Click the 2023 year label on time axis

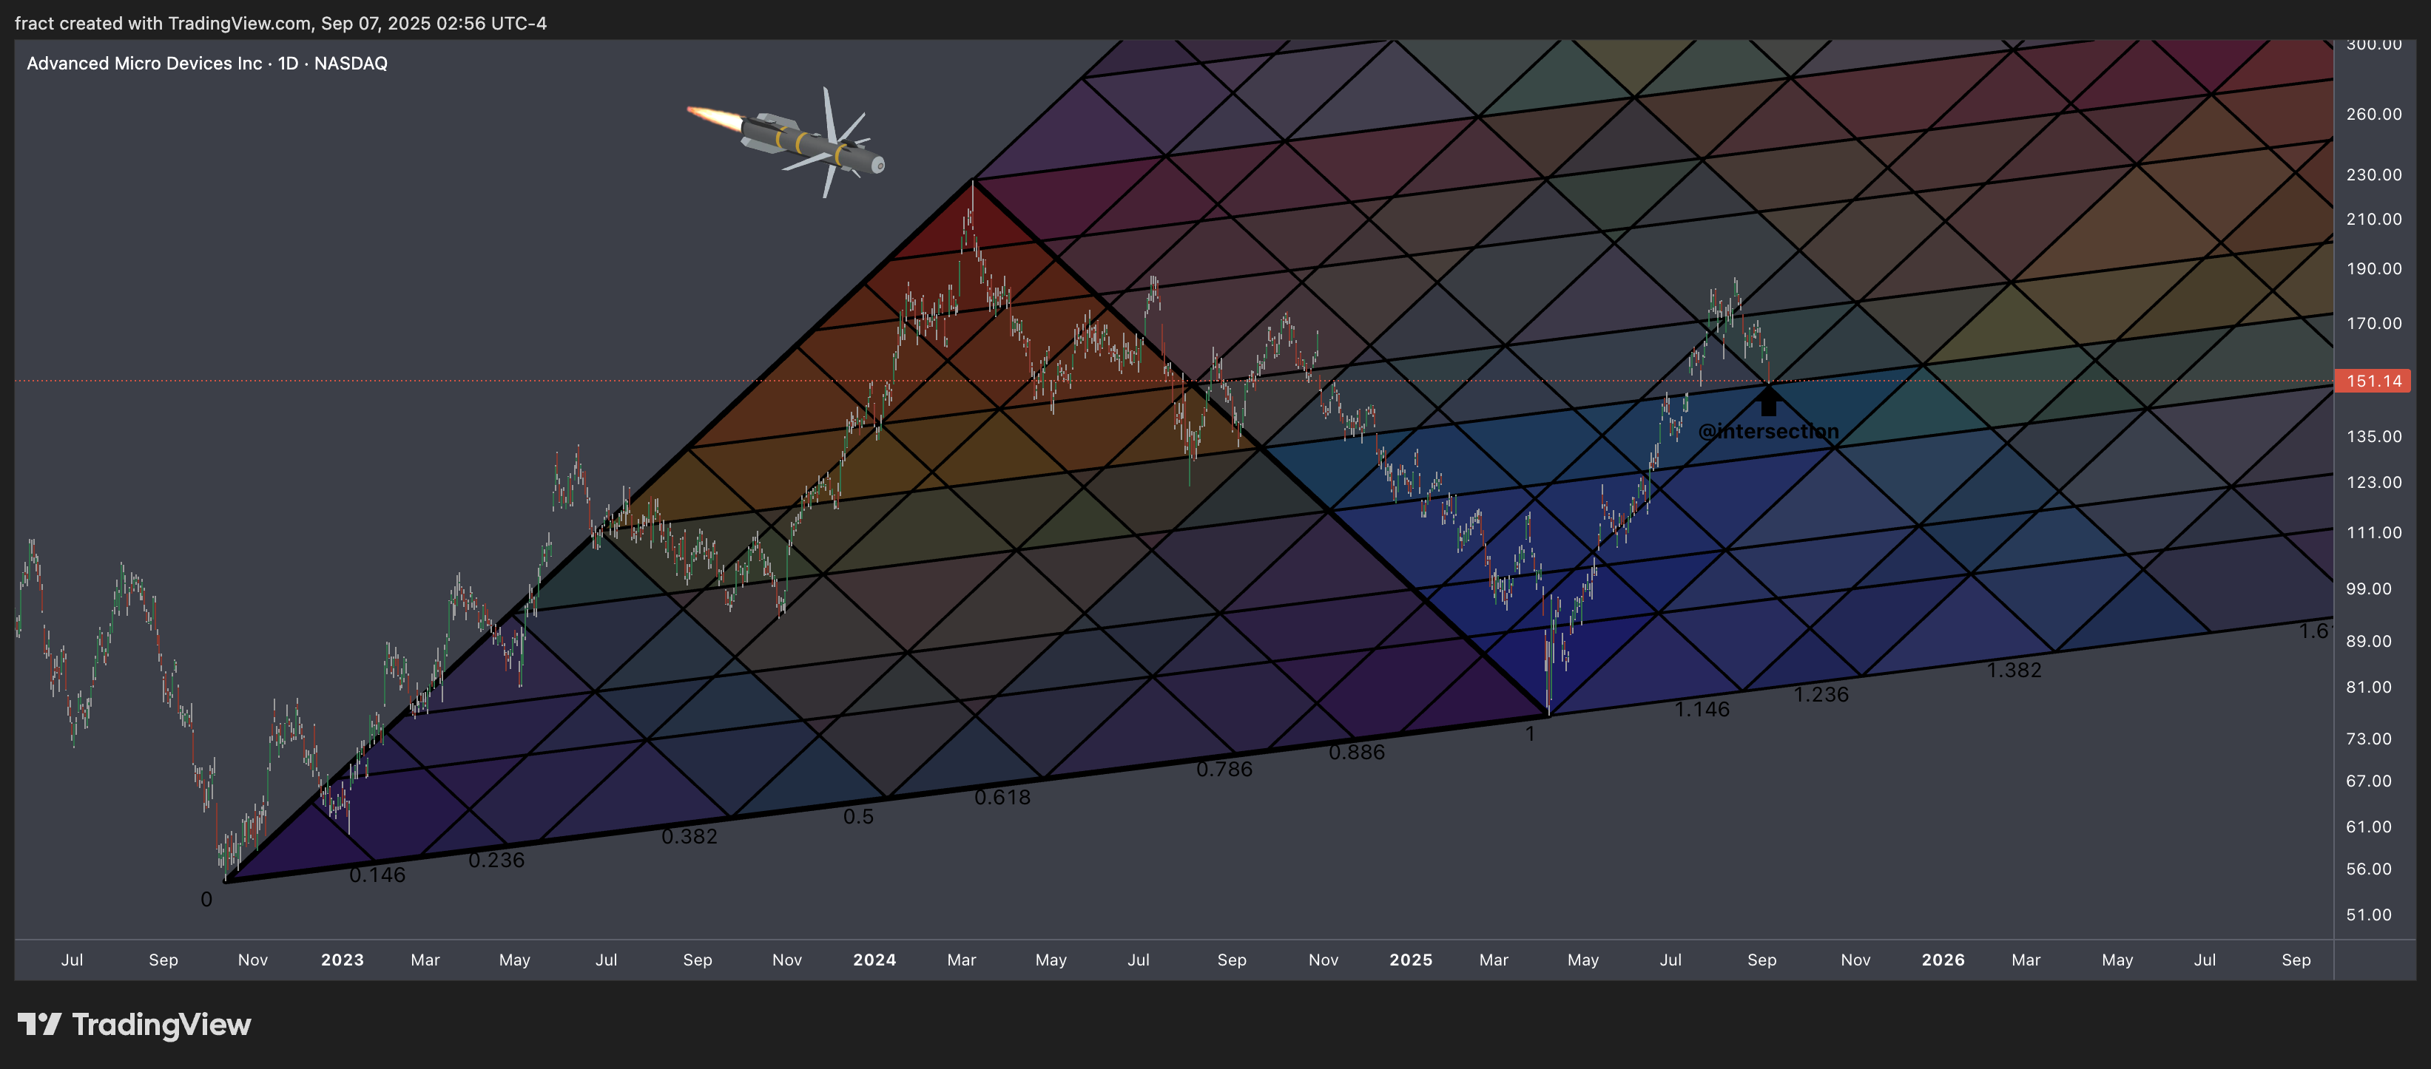[343, 960]
